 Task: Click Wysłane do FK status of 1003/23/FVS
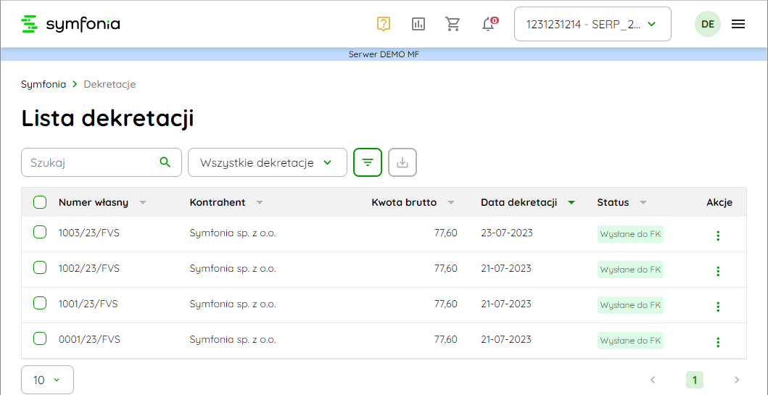pos(630,234)
